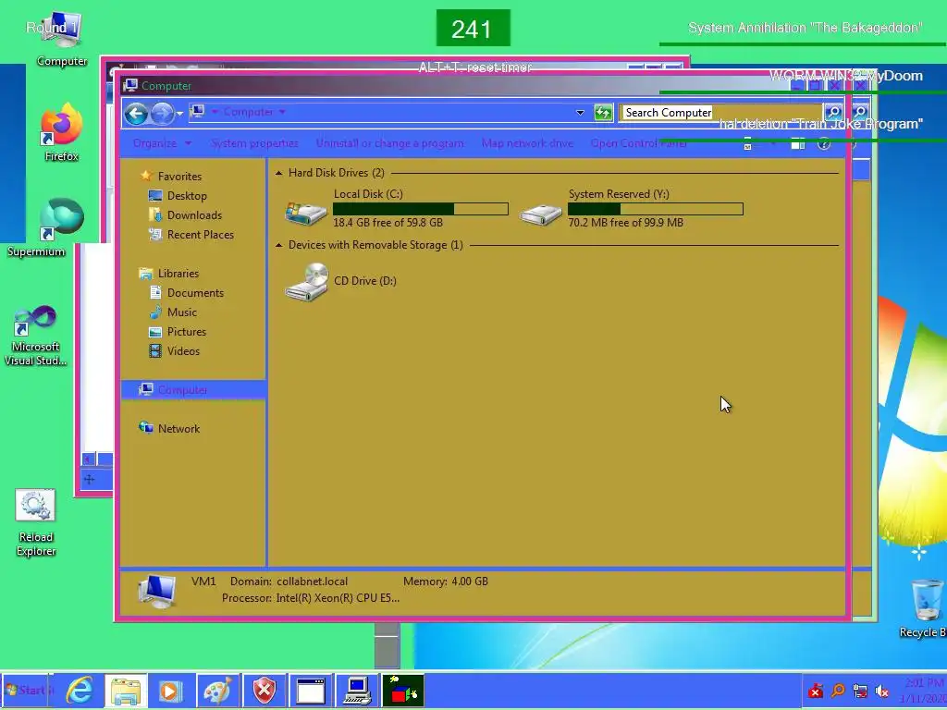Click the Start button

tap(27, 690)
